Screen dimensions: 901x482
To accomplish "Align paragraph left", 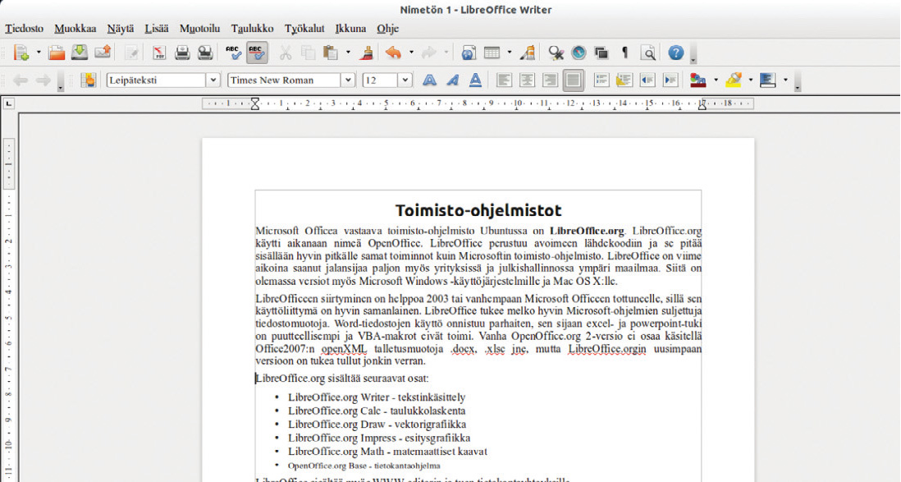I will pos(504,80).
